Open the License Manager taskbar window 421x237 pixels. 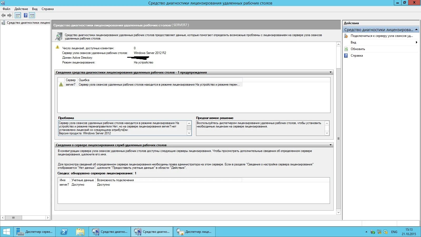point(194,232)
